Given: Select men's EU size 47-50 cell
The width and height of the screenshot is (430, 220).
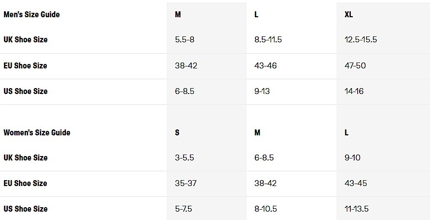Looking at the screenshot, I should (355, 65).
